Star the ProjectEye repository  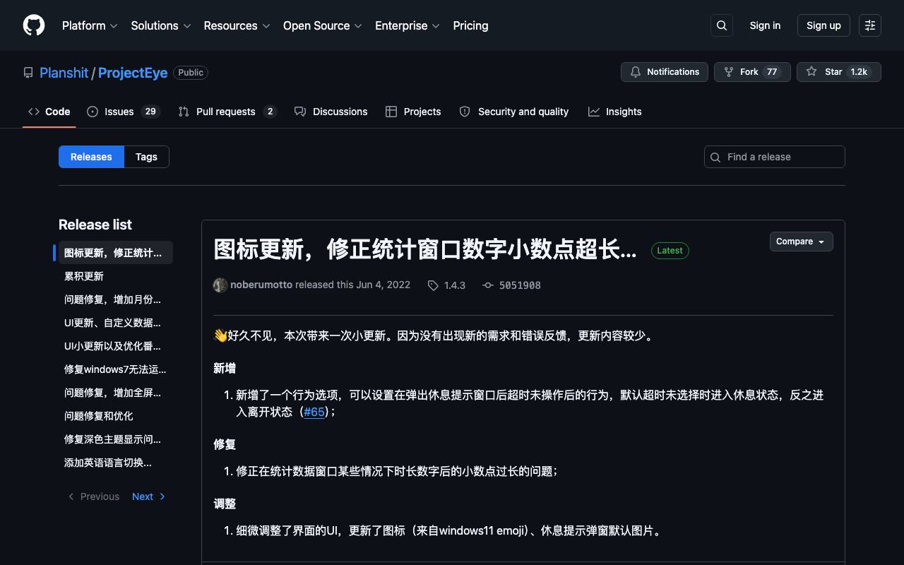coord(839,72)
